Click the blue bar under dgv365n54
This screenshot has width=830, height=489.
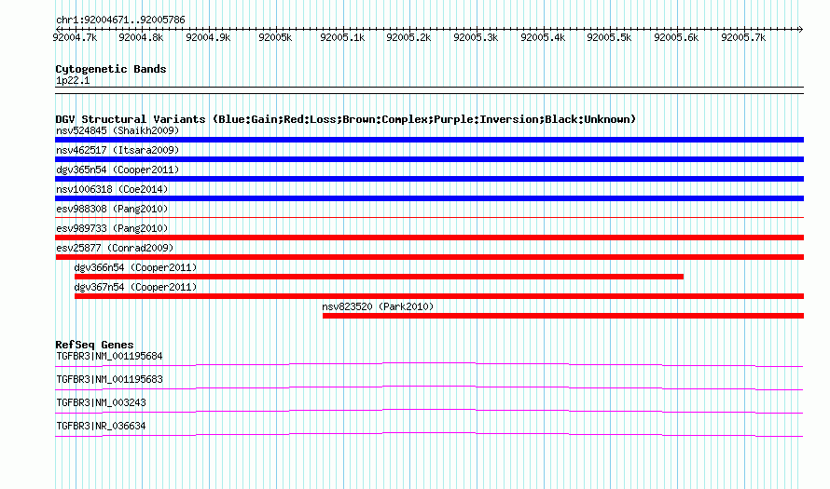(x=429, y=179)
